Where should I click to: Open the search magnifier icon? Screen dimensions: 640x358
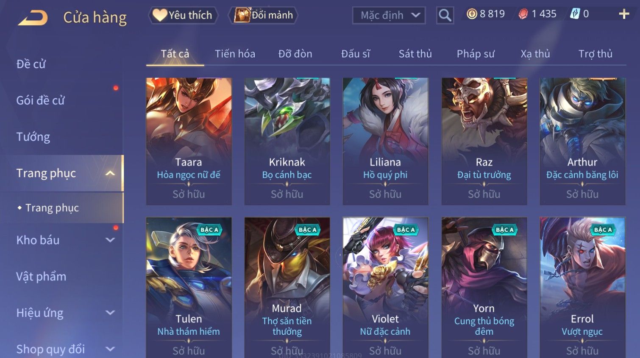[x=445, y=15]
